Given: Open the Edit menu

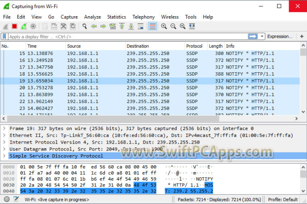Looking at the screenshot, I should [x=21, y=17].
